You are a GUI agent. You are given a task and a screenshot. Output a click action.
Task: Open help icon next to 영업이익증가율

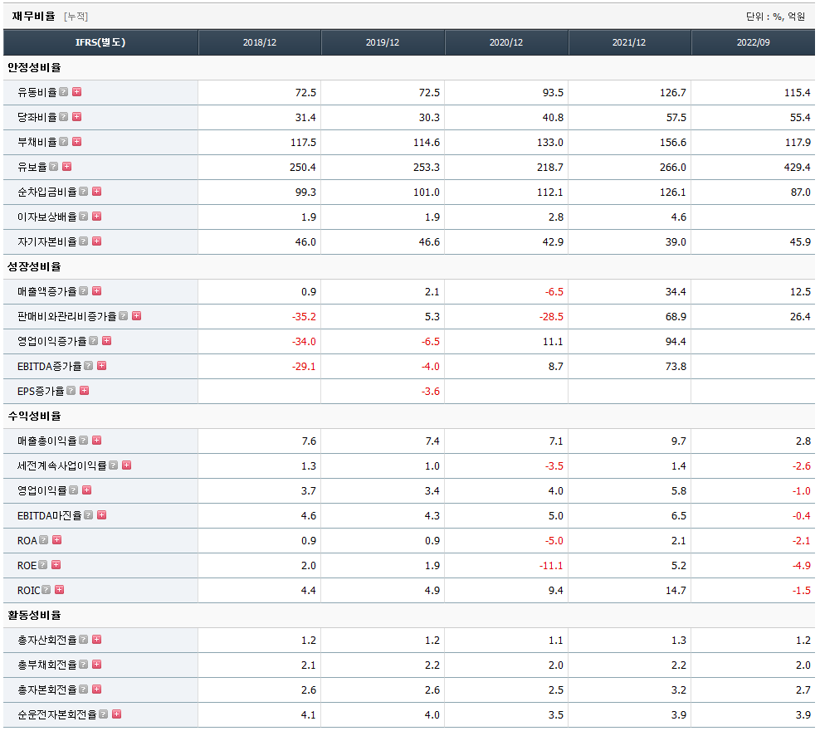click(x=94, y=341)
